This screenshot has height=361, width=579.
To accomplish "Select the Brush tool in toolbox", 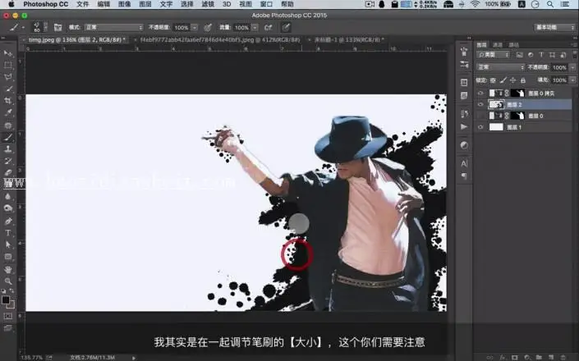I will (x=7, y=137).
